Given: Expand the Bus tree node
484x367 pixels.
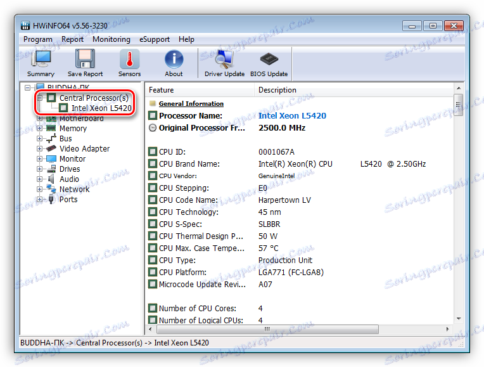Looking at the screenshot, I should pyautogui.click(x=39, y=138).
